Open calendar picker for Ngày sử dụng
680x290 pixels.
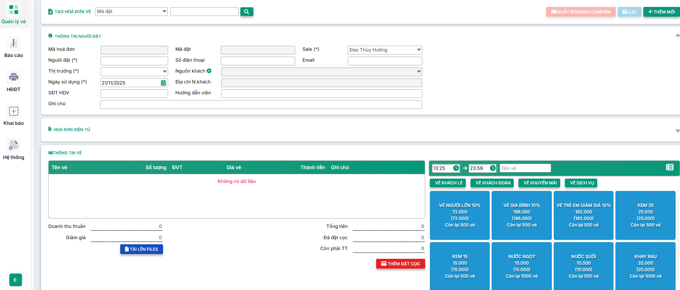click(163, 83)
